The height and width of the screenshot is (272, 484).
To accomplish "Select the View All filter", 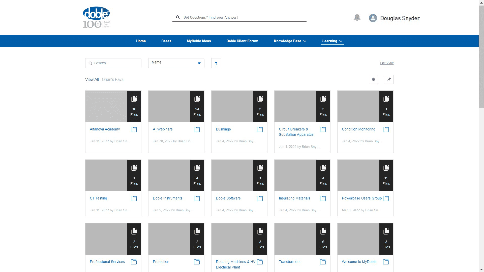I will point(92,79).
